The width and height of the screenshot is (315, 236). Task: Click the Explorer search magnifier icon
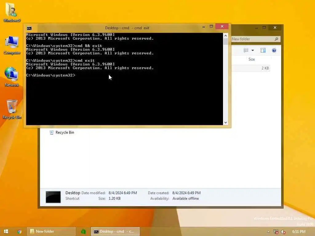click(277, 39)
